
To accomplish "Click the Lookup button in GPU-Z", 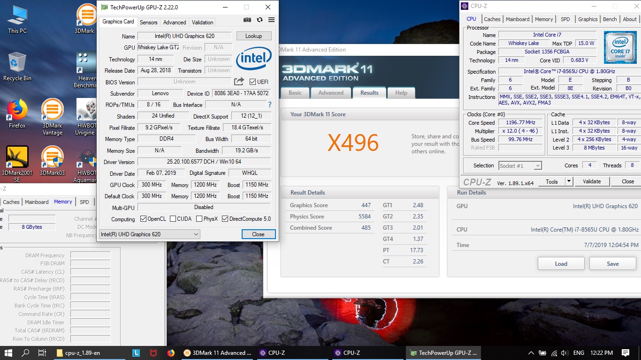I will pyautogui.click(x=254, y=36).
